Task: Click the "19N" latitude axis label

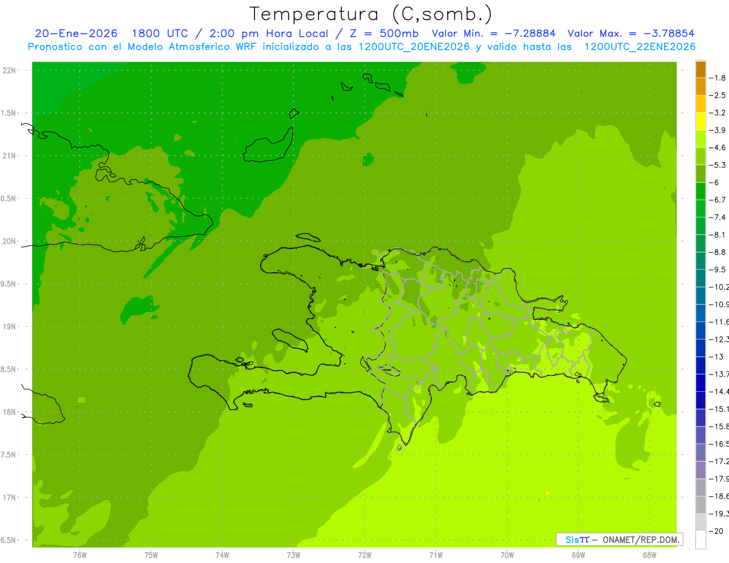Action: click(10, 327)
